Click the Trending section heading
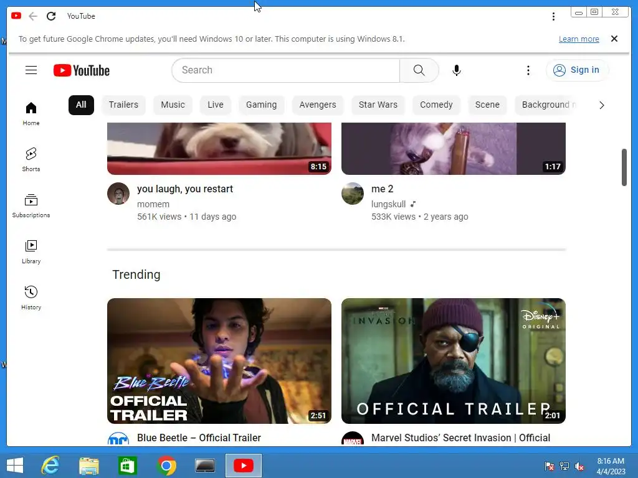The height and width of the screenshot is (478, 638). pyautogui.click(x=136, y=274)
